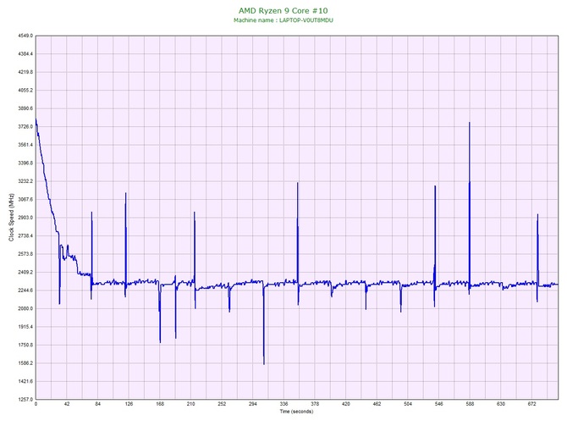The height and width of the screenshot is (426, 567).
Task: Click the 294 tick on time axis
Action: (253, 404)
